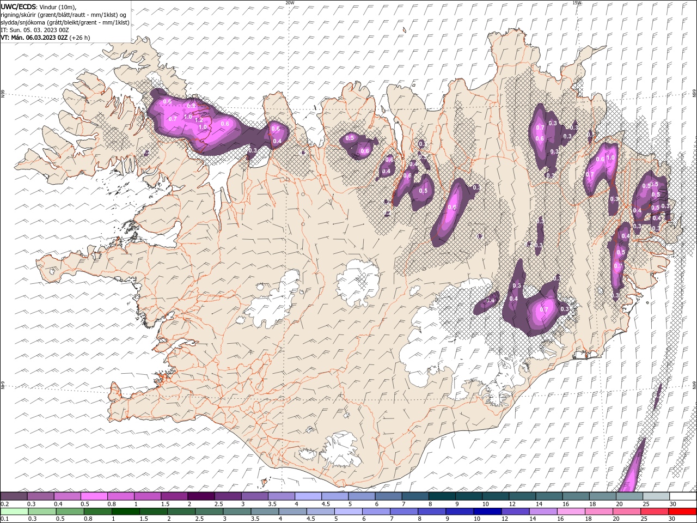Click the bottom-row blue swatch starting at 8
This screenshot has height=523, width=697.
(431, 512)
